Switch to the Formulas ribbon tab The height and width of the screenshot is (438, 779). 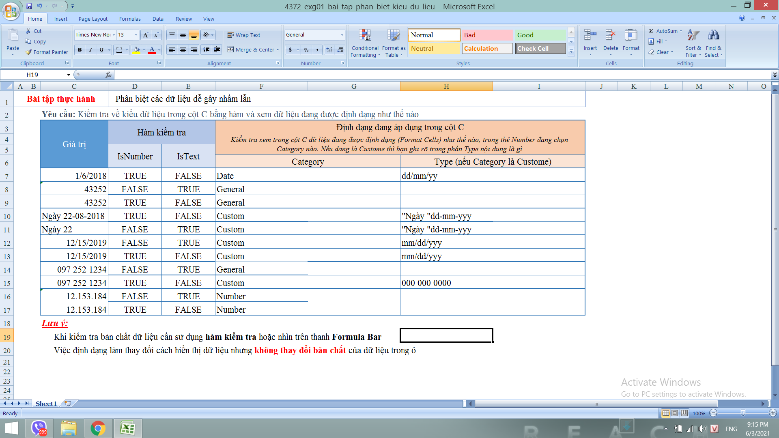130,19
